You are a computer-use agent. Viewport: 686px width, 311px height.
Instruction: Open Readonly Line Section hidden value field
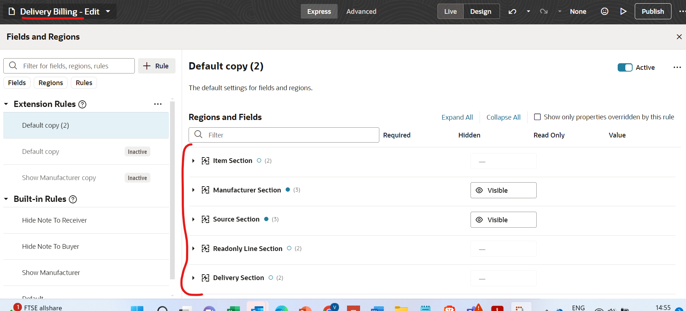click(x=503, y=249)
